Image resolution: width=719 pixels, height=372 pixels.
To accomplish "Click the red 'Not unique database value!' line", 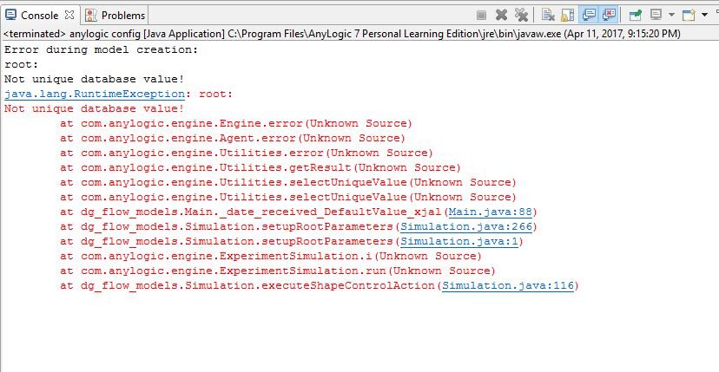I will point(94,108).
